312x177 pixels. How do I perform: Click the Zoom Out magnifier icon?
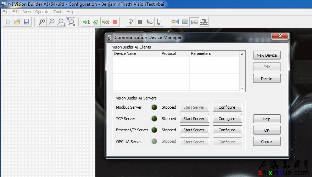coord(51,22)
